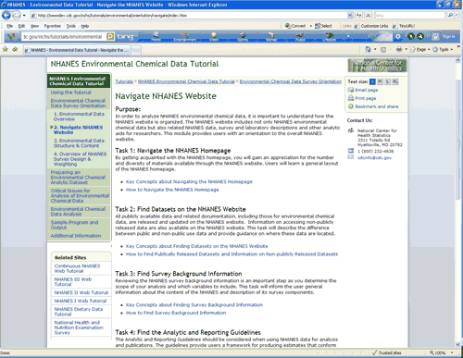Expand the address bar URL dropdown

click(x=350, y=15)
